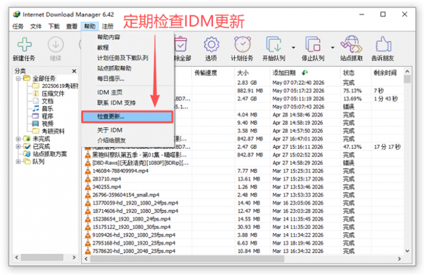
Task: Open dropdown arrow next to Stop Queue
Action: pyautogui.click(x=332, y=48)
